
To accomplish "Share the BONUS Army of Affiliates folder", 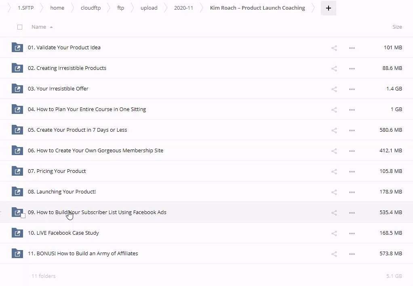I will 334,254.
